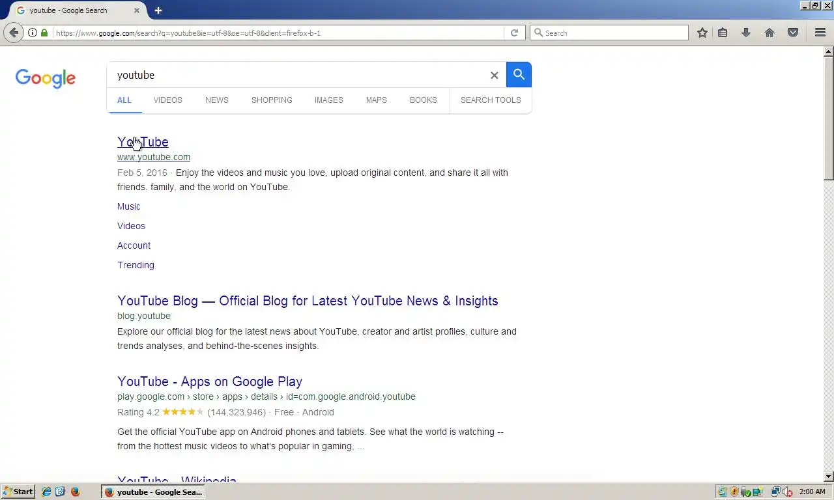The image size is (834, 500).
Task: Click play.google.com breadcrumb URL text
Action: 266,396
